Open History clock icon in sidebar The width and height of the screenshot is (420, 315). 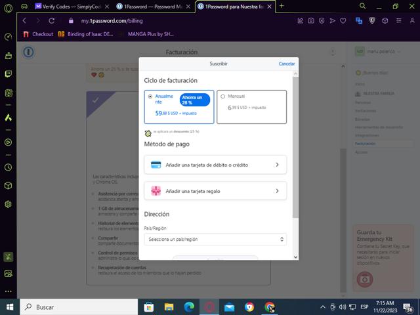9,167
